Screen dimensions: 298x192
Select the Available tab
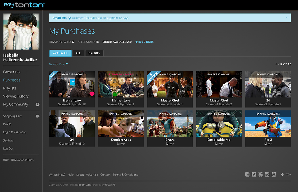point(60,53)
